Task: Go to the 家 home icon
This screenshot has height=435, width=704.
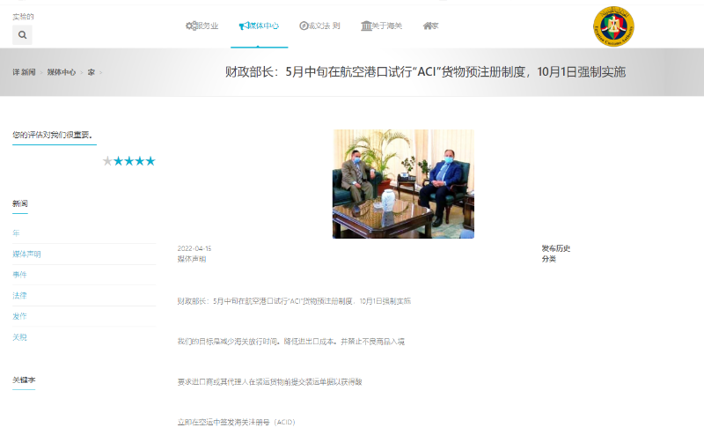Action: pos(430,26)
